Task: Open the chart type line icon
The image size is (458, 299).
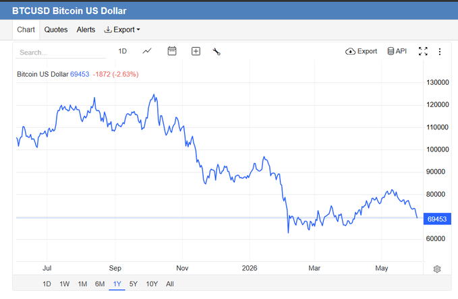Action: coord(147,51)
